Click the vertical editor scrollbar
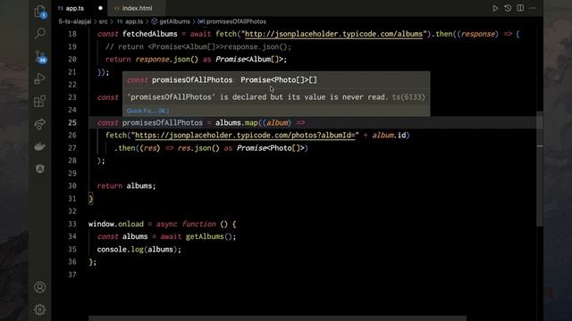 [x=540, y=169]
